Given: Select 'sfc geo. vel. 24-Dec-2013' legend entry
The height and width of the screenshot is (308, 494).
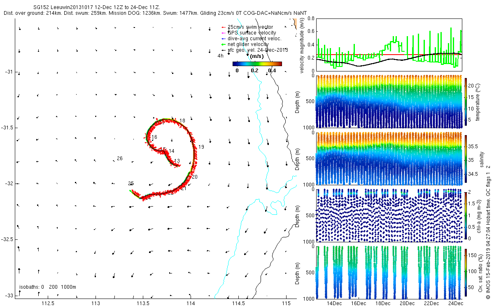Looking at the screenshot, I should 254,50.
